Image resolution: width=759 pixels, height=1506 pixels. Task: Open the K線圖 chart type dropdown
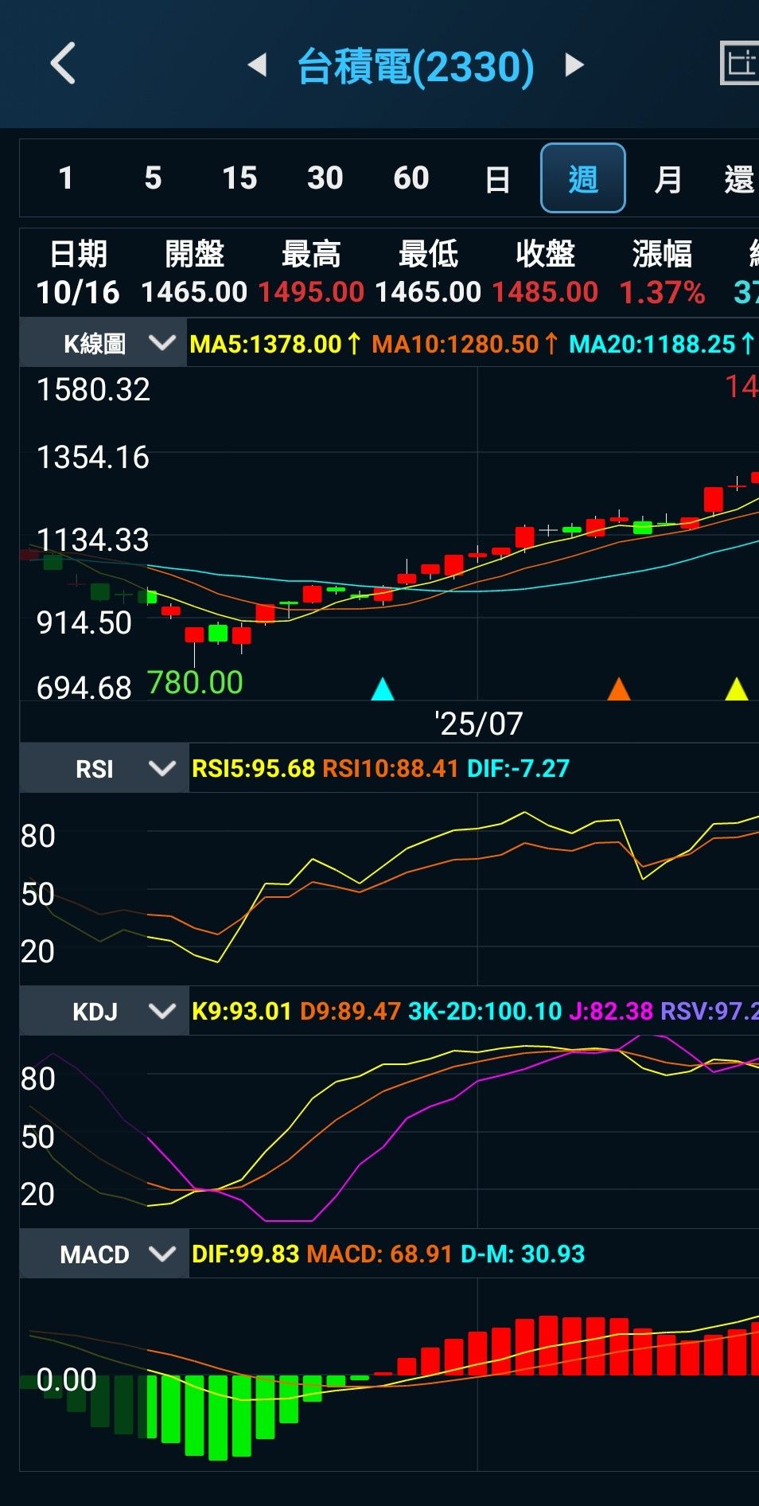pyautogui.click(x=103, y=343)
